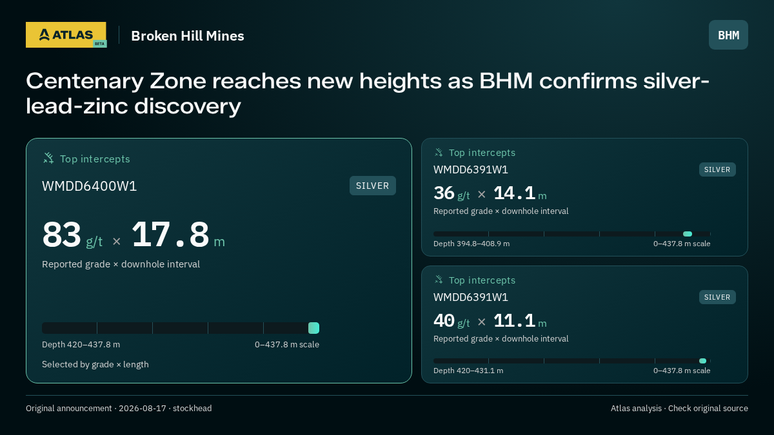This screenshot has width=774, height=435.
Task: Click the drill icon in the 40 g/t card
Action: tap(439, 280)
